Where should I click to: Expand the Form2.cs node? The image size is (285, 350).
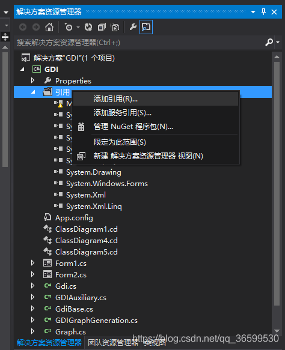pos(32,274)
